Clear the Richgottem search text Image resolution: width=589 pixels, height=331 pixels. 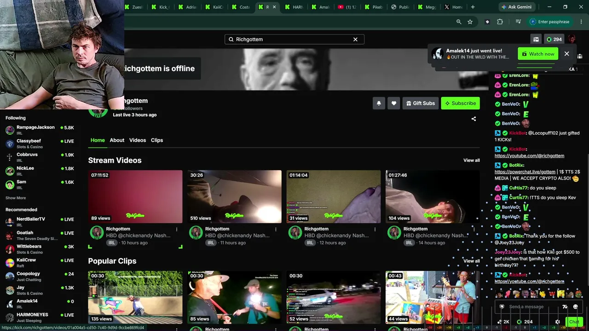point(355,40)
